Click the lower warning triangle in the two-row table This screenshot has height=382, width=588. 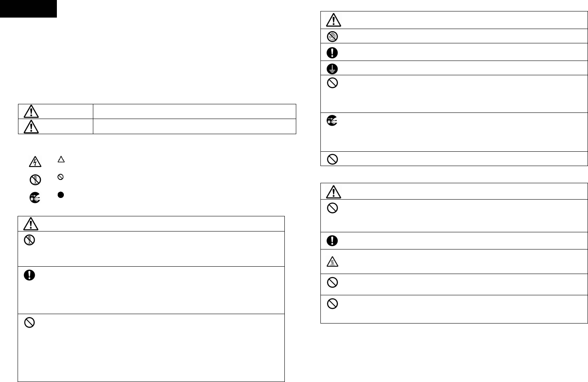[x=31, y=127]
